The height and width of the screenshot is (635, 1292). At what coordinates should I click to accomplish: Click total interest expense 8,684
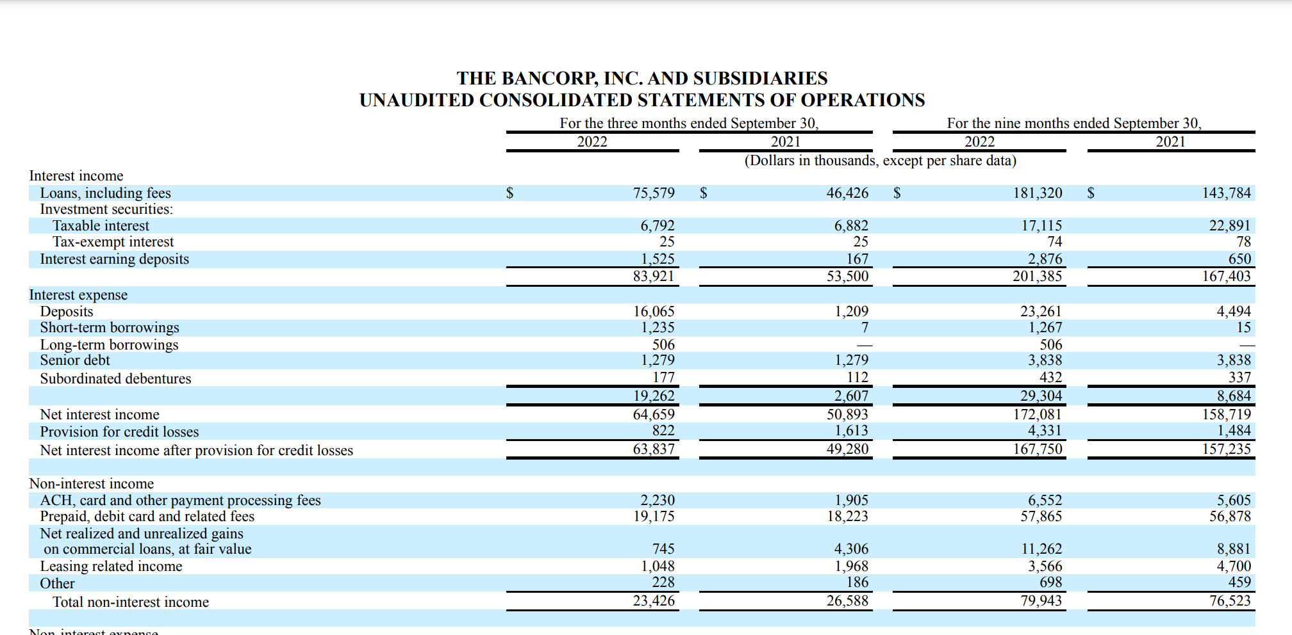(x=1234, y=396)
